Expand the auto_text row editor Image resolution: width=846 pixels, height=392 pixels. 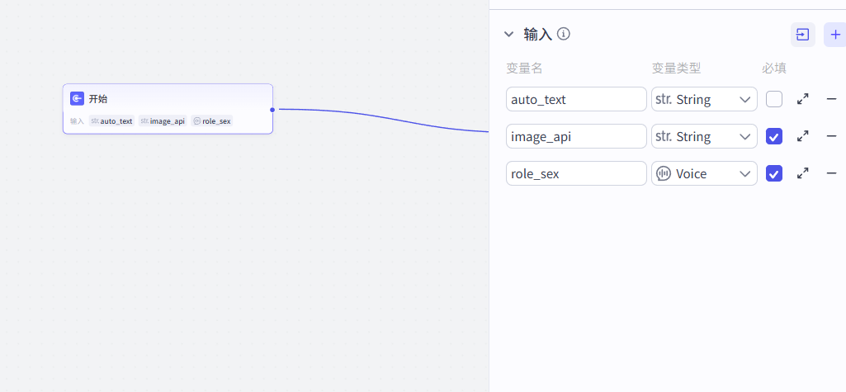click(802, 99)
